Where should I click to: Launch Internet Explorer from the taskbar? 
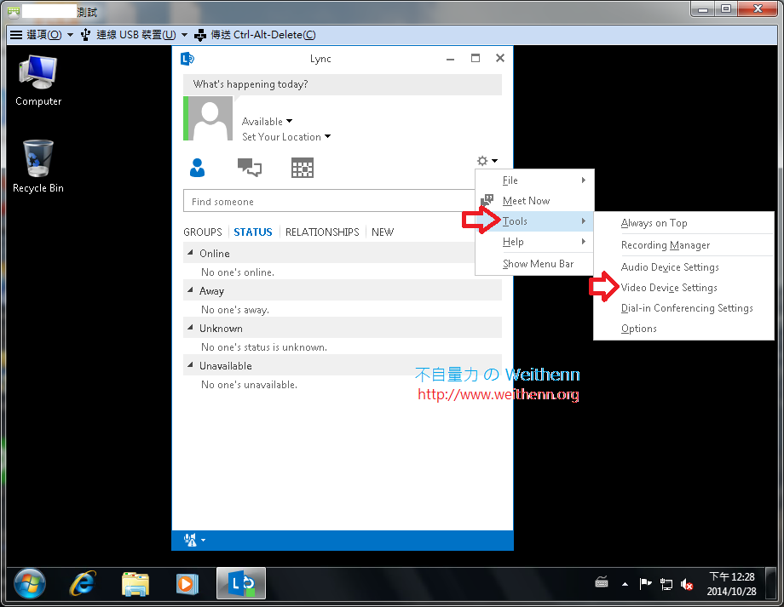tap(82, 584)
